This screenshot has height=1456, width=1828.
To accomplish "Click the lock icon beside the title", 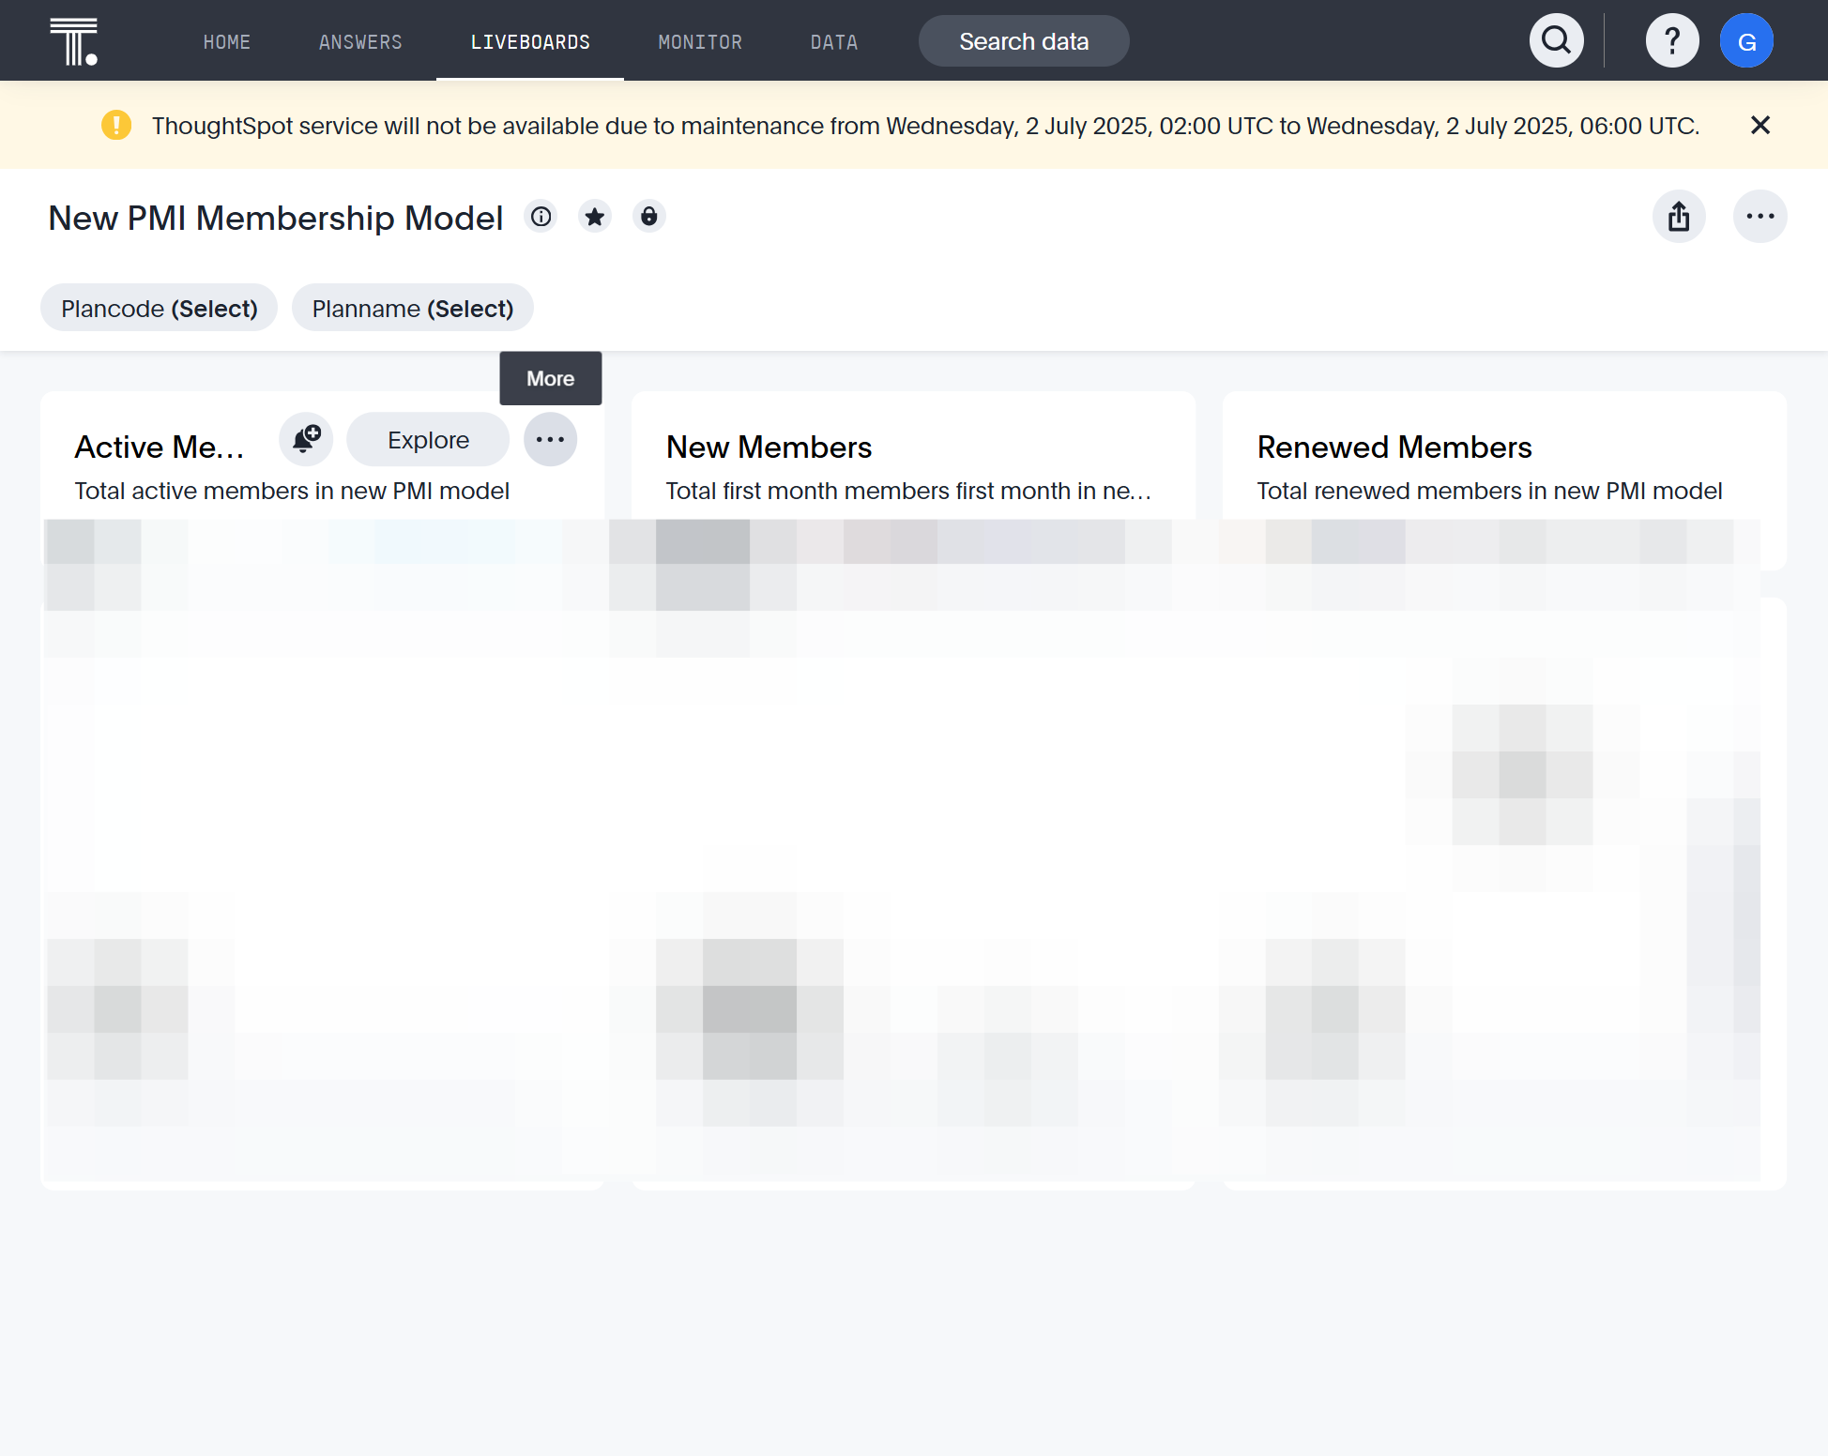I will point(648,217).
